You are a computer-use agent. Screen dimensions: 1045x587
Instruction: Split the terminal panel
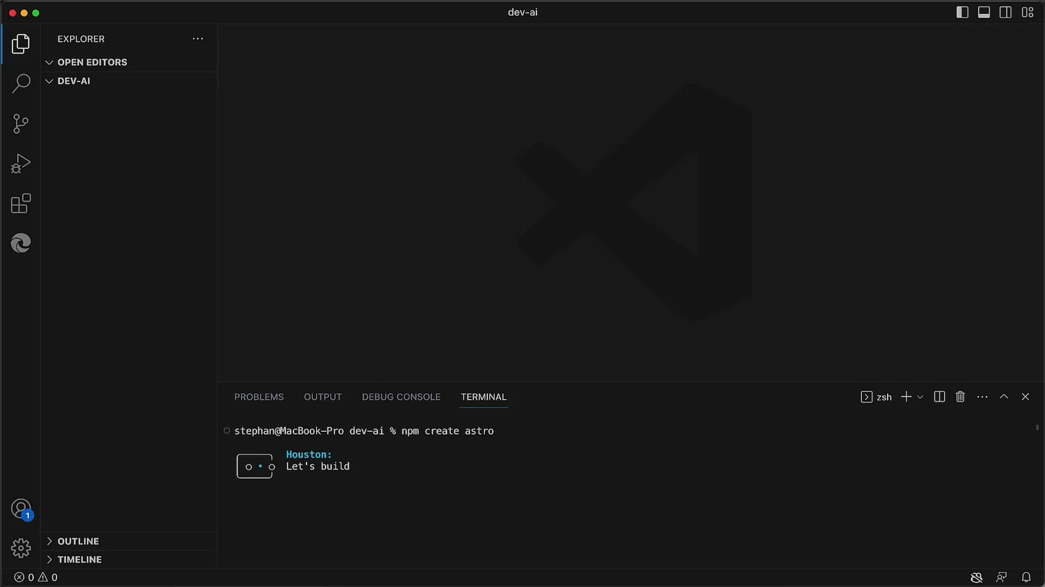939,397
